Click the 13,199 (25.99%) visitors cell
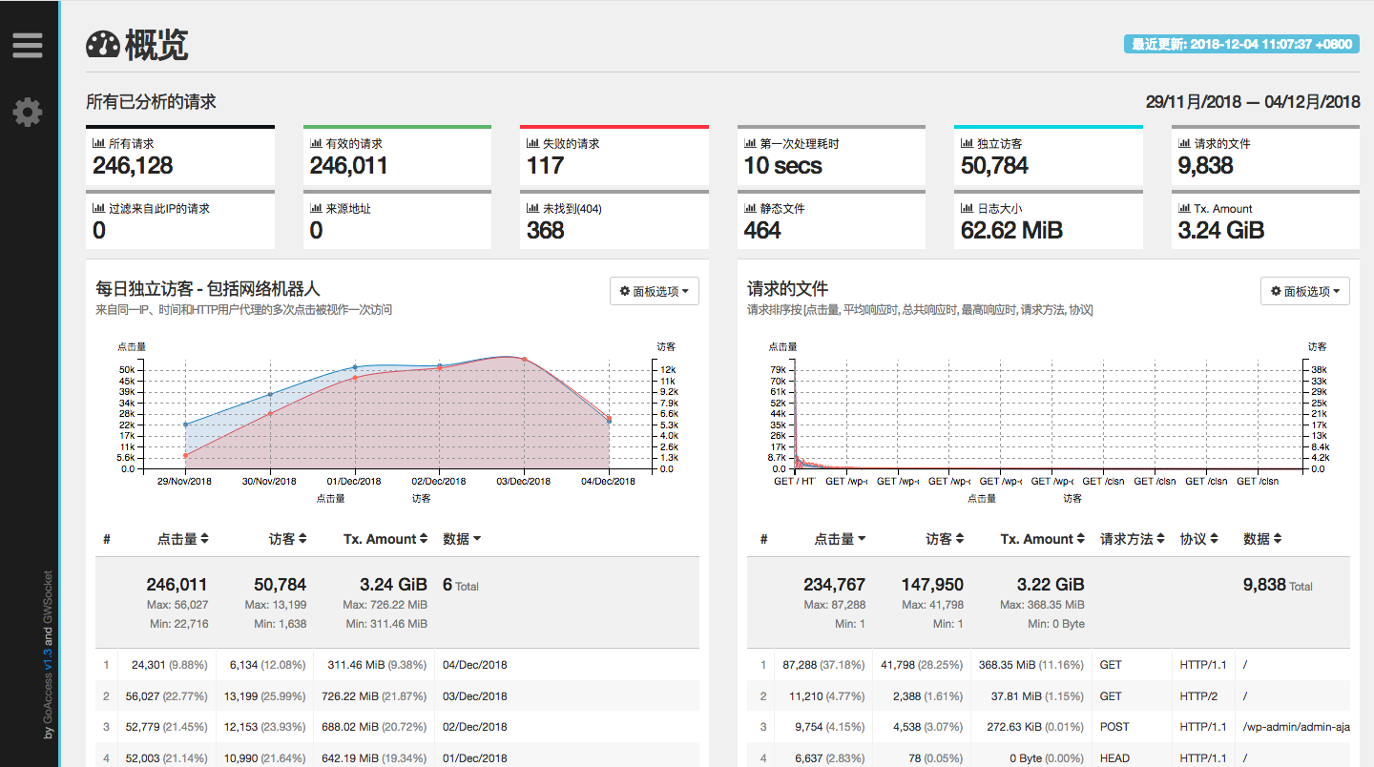This screenshot has width=1374, height=767. coord(265,696)
